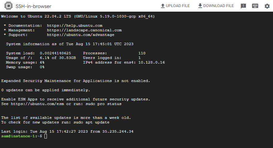Screen dimensions: 273x148
Task: Open the landscape.canonical.com management link
Action: tap(84, 30)
